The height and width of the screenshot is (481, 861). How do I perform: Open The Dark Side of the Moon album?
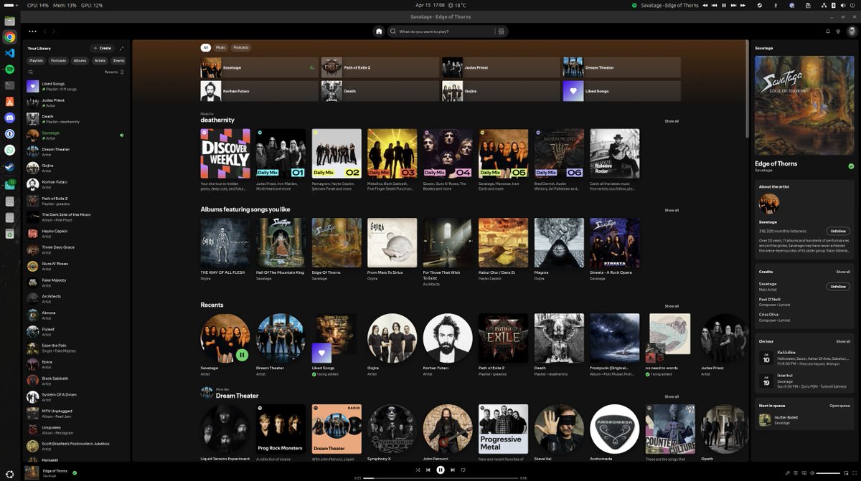[x=76, y=217]
